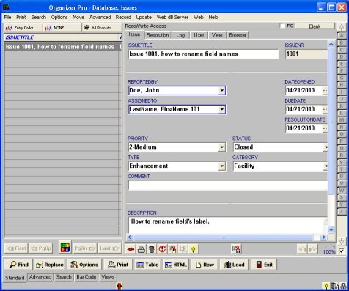Click the Replace button
Image resolution: width=349 pixels, height=291 pixels.
coord(50,265)
